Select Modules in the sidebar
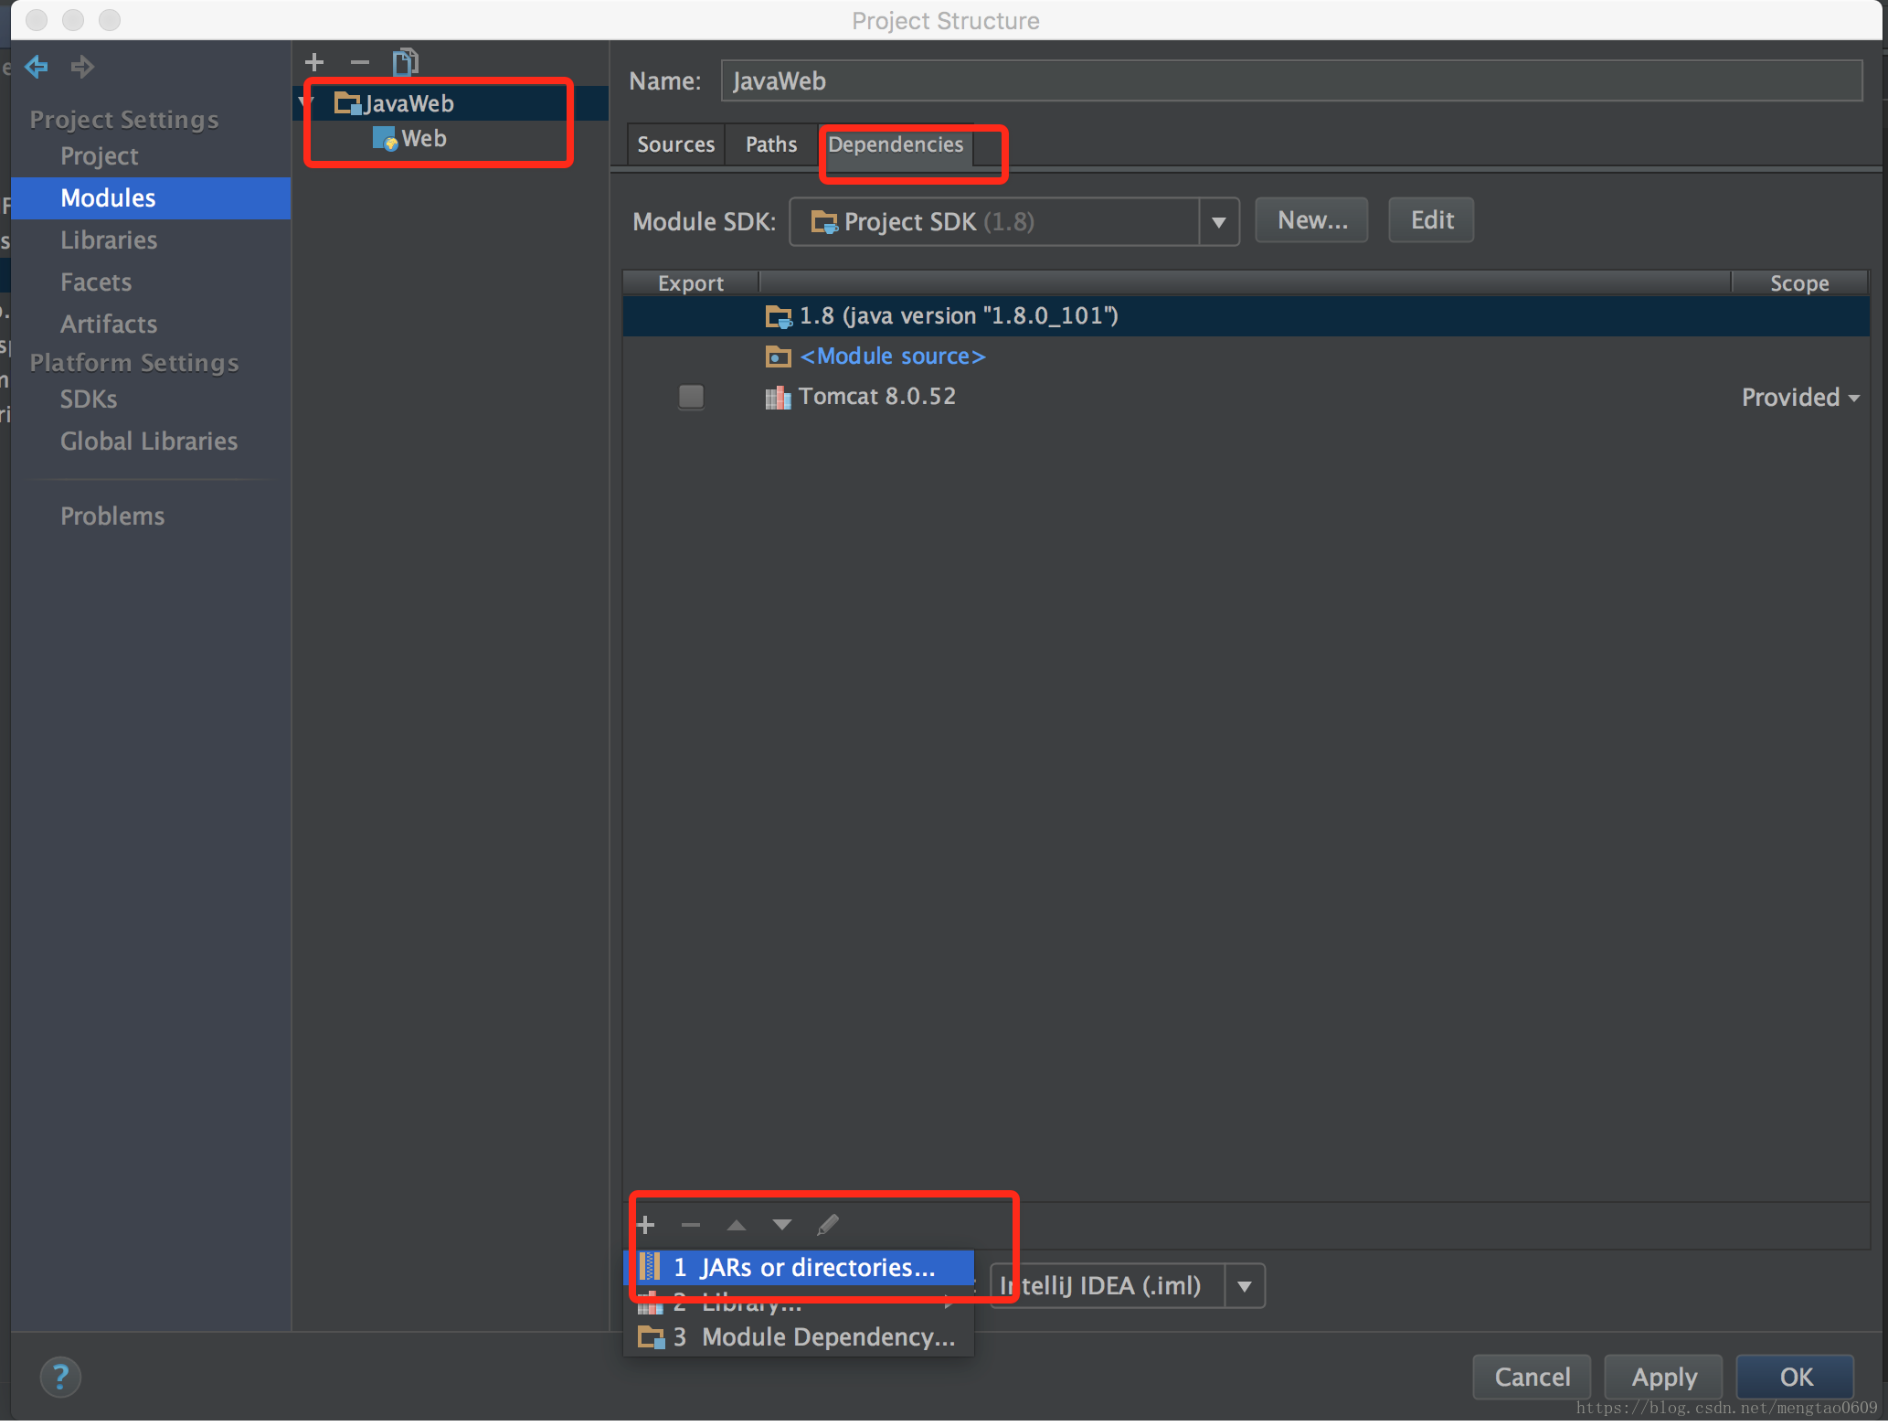The image size is (1888, 1426). click(152, 198)
